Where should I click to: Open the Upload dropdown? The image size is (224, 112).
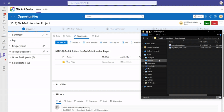(75, 43)
